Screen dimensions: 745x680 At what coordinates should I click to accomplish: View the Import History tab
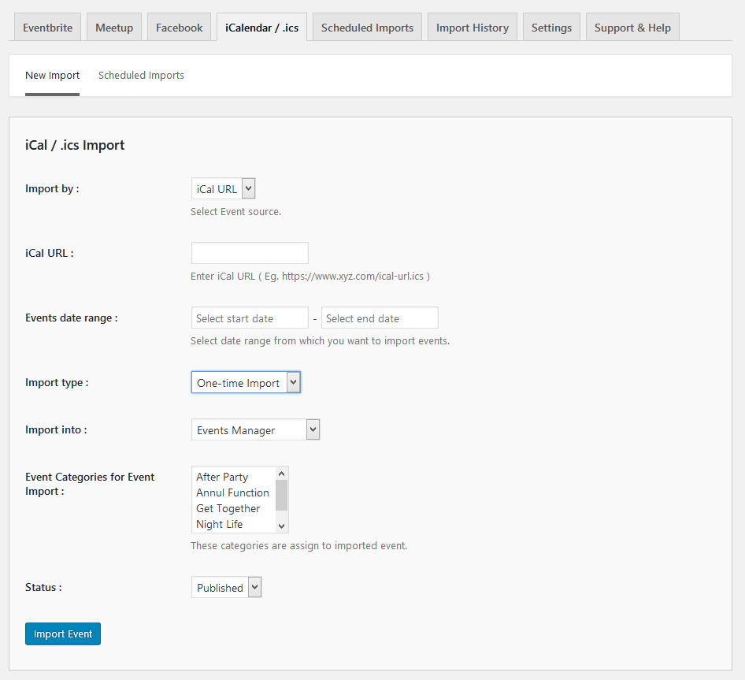coord(473,27)
